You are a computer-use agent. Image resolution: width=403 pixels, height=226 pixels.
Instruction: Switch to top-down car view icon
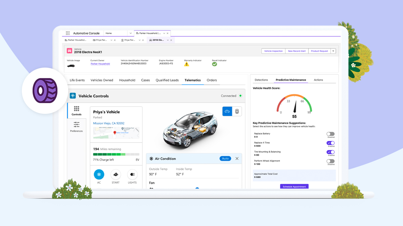click(237, 111)
